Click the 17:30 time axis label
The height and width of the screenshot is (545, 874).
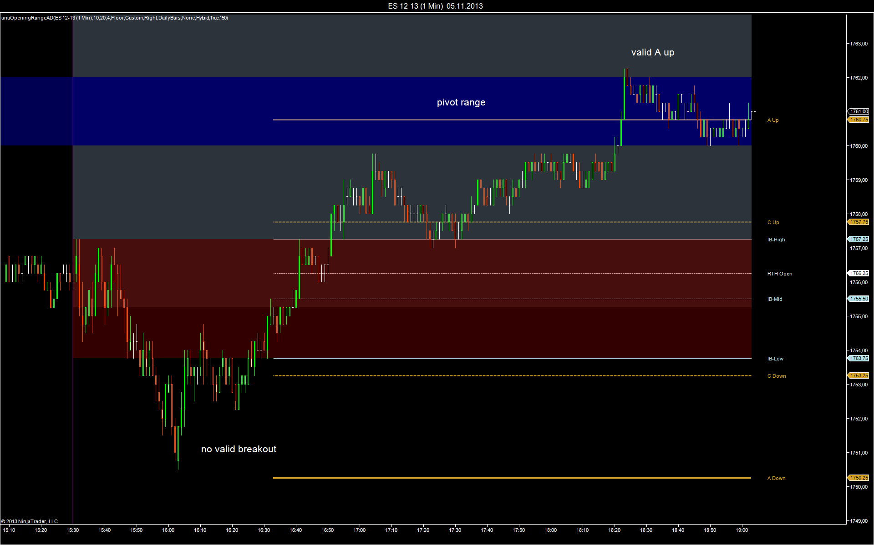[455, 530]
